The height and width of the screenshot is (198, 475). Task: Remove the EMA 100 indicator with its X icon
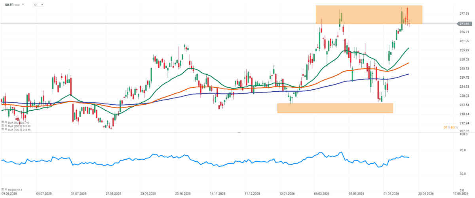click(6, 130)
